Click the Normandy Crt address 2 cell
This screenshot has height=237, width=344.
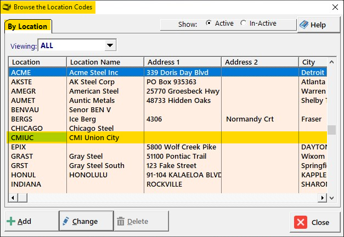coord(250,119)
